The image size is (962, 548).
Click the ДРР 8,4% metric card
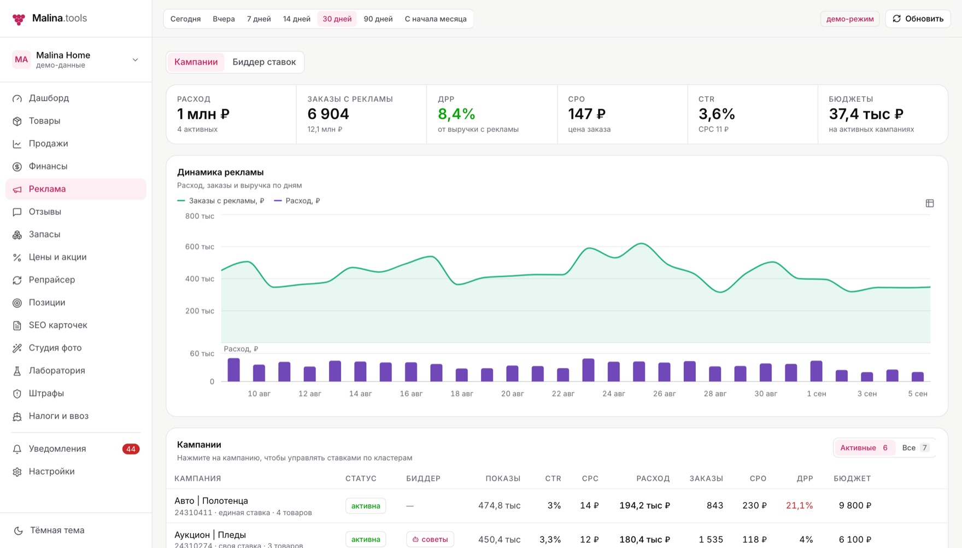click(492, 114)
